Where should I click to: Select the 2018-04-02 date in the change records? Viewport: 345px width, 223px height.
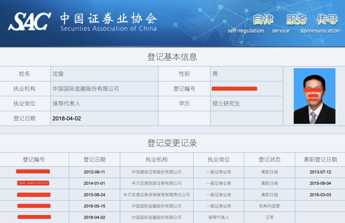click(x=94, y=217)
